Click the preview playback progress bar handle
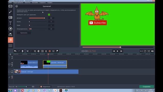The width and height of the screenshot is (163, 92). pos(120,47)
